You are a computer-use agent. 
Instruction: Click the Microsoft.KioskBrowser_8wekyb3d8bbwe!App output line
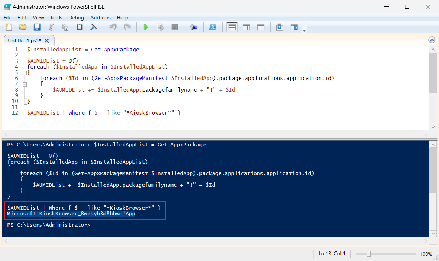[x=71, y=214]
